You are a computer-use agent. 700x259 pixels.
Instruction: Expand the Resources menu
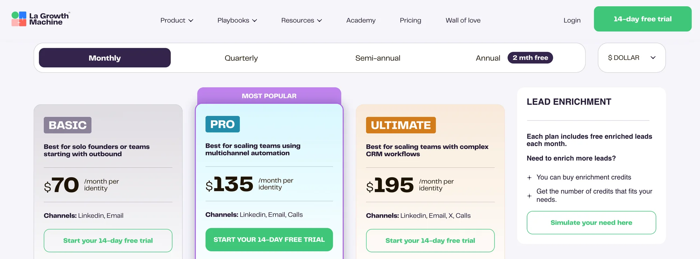tap(301, 20)
